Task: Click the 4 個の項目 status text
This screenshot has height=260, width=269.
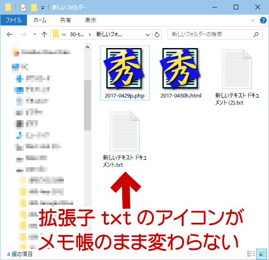Action: coord(19,254)
